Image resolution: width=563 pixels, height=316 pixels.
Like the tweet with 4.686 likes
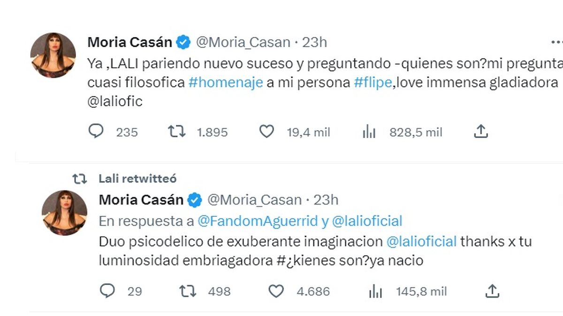pyautogui.click(x=276, y=291)
